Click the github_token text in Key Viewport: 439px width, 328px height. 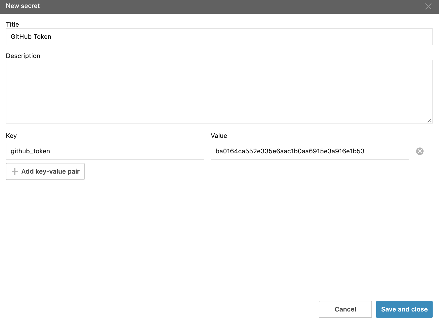pos(30,151)
